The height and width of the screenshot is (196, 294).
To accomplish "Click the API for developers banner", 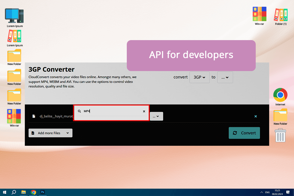I will (x=191, y=55).
